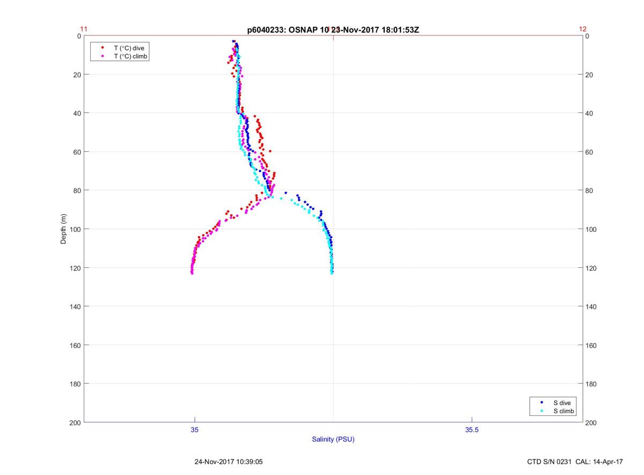Image resolution: width=644 pixels, height=475 pixels.
Task: Select the '80' tick on the right depth axis
Action: pos(590,191)
